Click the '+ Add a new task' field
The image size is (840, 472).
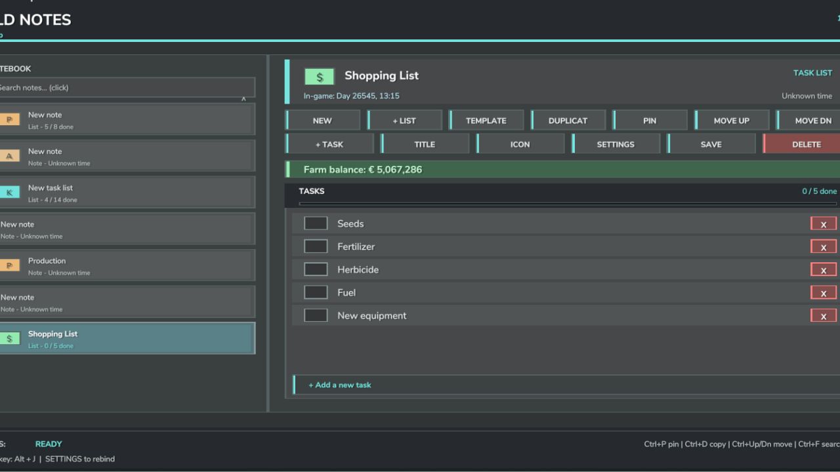pos(566,385)
